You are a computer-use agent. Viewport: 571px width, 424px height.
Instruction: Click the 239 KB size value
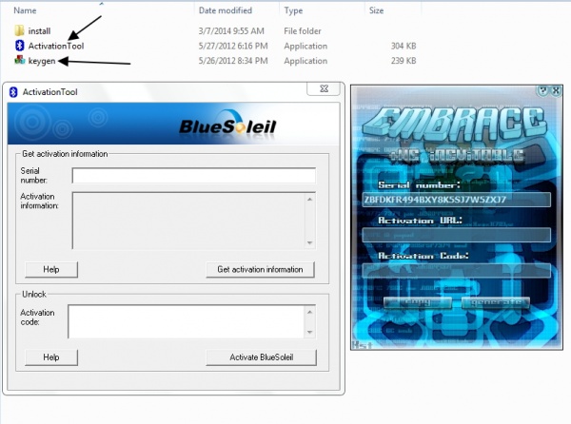[x=404, y=61]
